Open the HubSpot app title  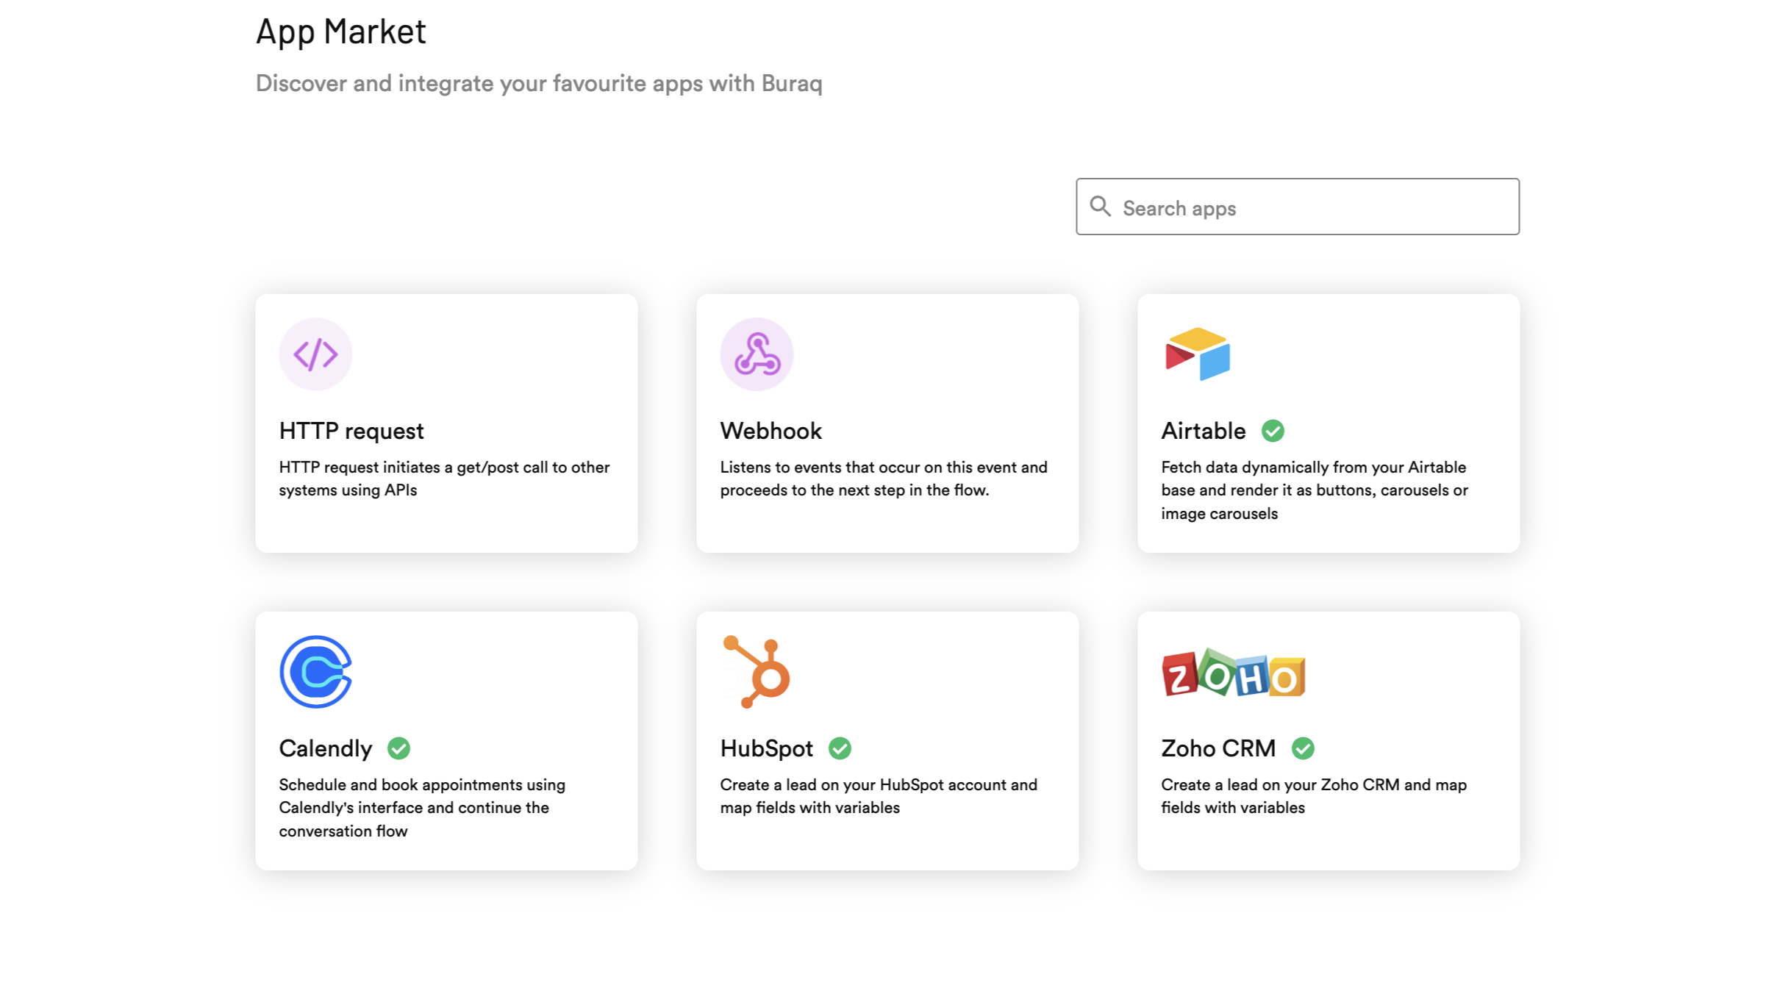tap(766, 748)
